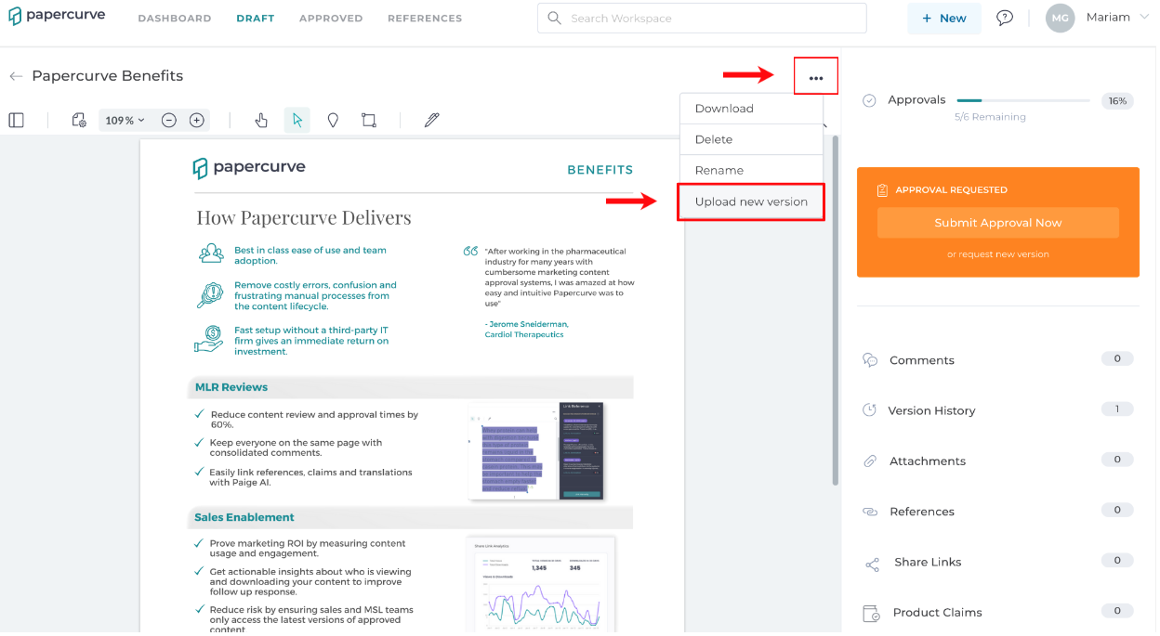
Task: Expand the Comments section
Action: click(998, 360)
